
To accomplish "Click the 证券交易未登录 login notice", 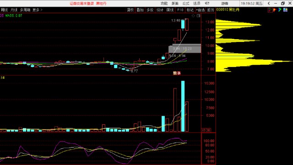I will 81,3.
